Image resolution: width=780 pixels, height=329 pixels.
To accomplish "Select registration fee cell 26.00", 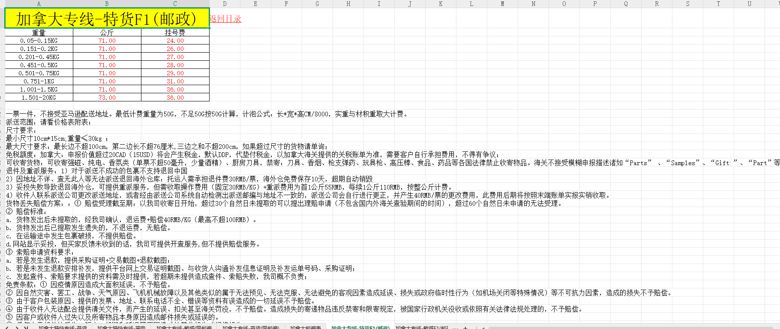I will (175, 49).
